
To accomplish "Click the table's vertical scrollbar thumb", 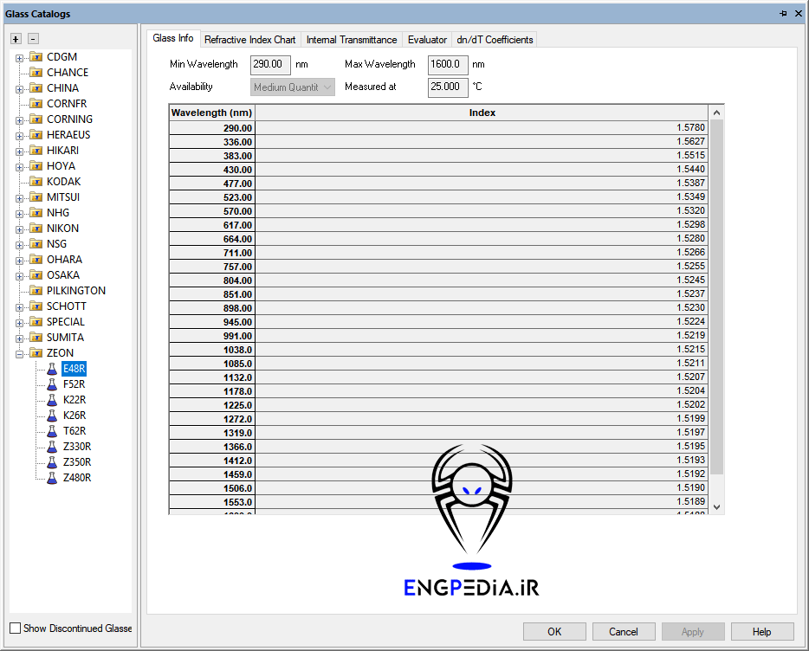I will 716,297.
